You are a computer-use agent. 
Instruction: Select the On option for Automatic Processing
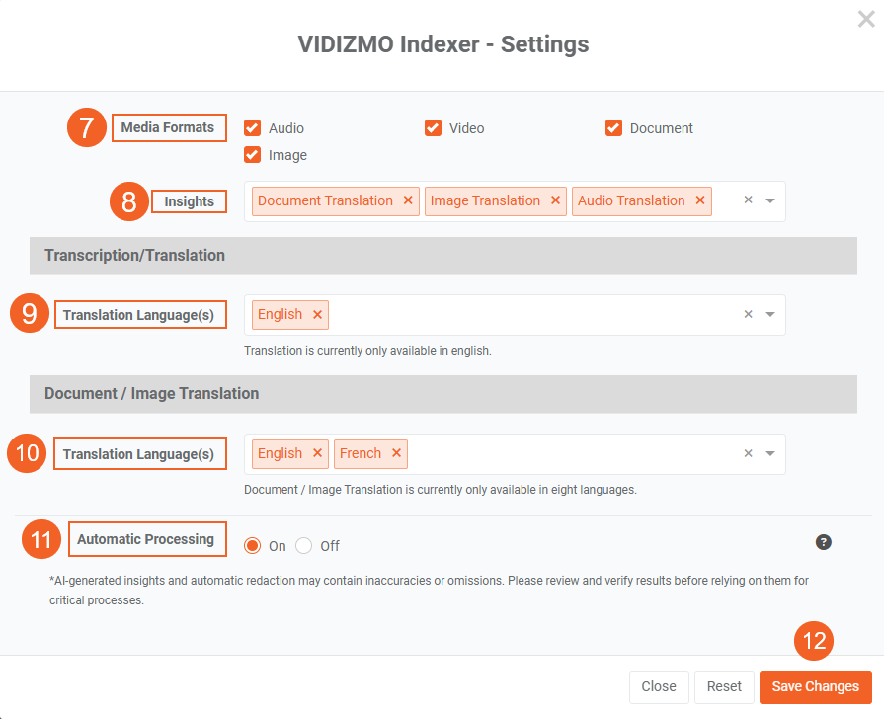coord(253,546)
